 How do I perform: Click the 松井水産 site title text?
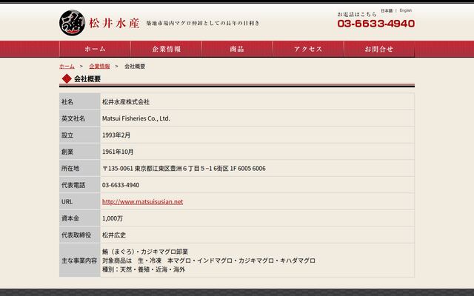tap(114, 23)
